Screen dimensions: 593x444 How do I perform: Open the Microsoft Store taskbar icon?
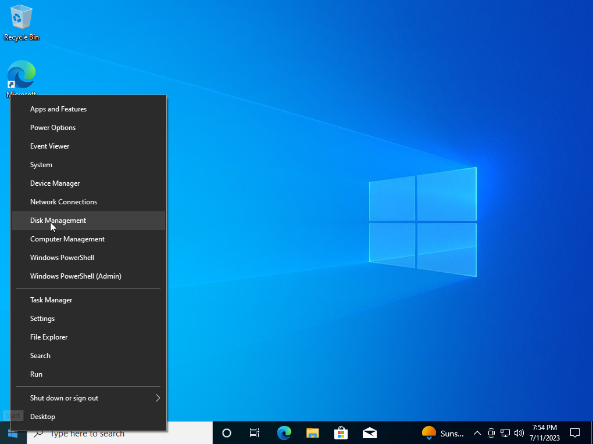pyautogui.click(x=341, y=432)
